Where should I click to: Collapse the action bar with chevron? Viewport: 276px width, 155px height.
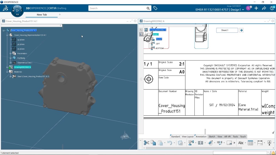(141, 140)
